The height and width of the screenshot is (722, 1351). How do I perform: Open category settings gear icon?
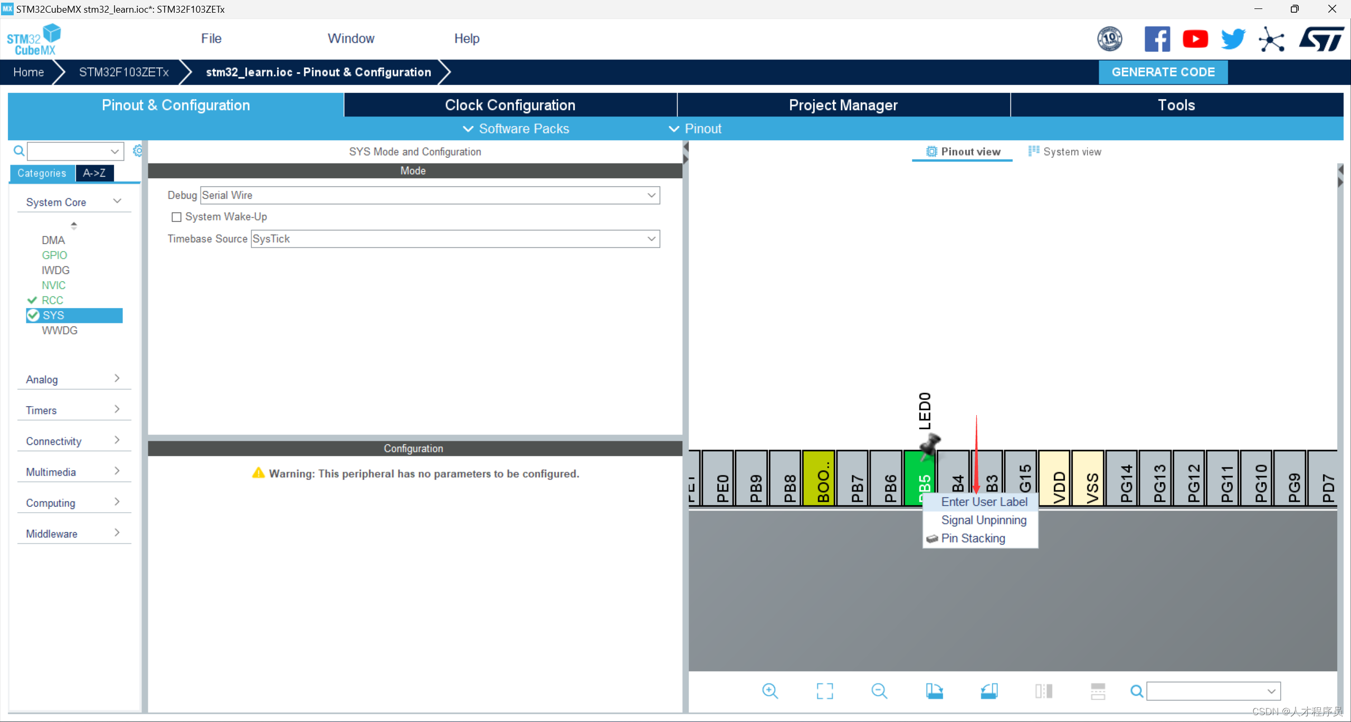137,151
